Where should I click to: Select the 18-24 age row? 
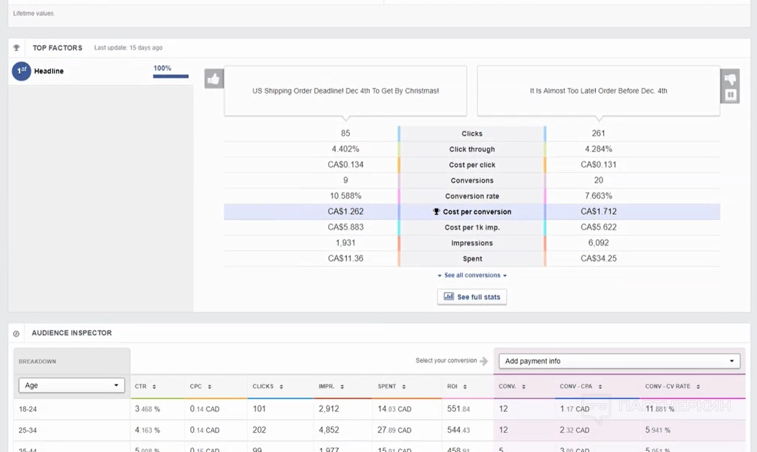click(28, 409)
